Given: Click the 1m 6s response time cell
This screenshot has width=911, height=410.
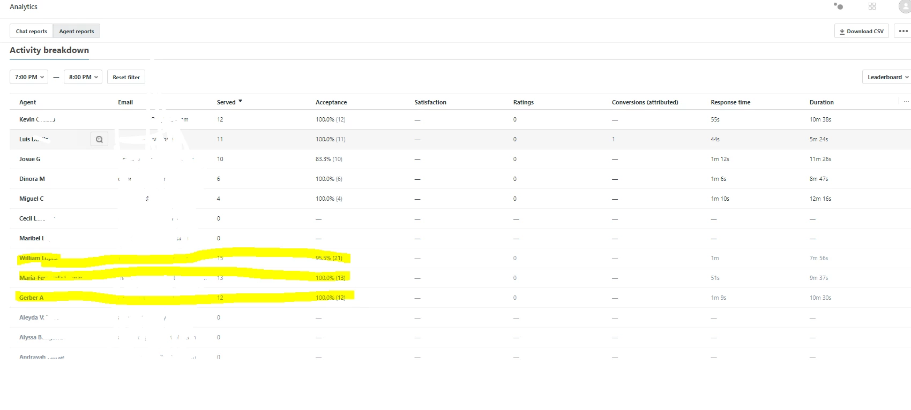Looking at the screenshot, I should 719,179.
